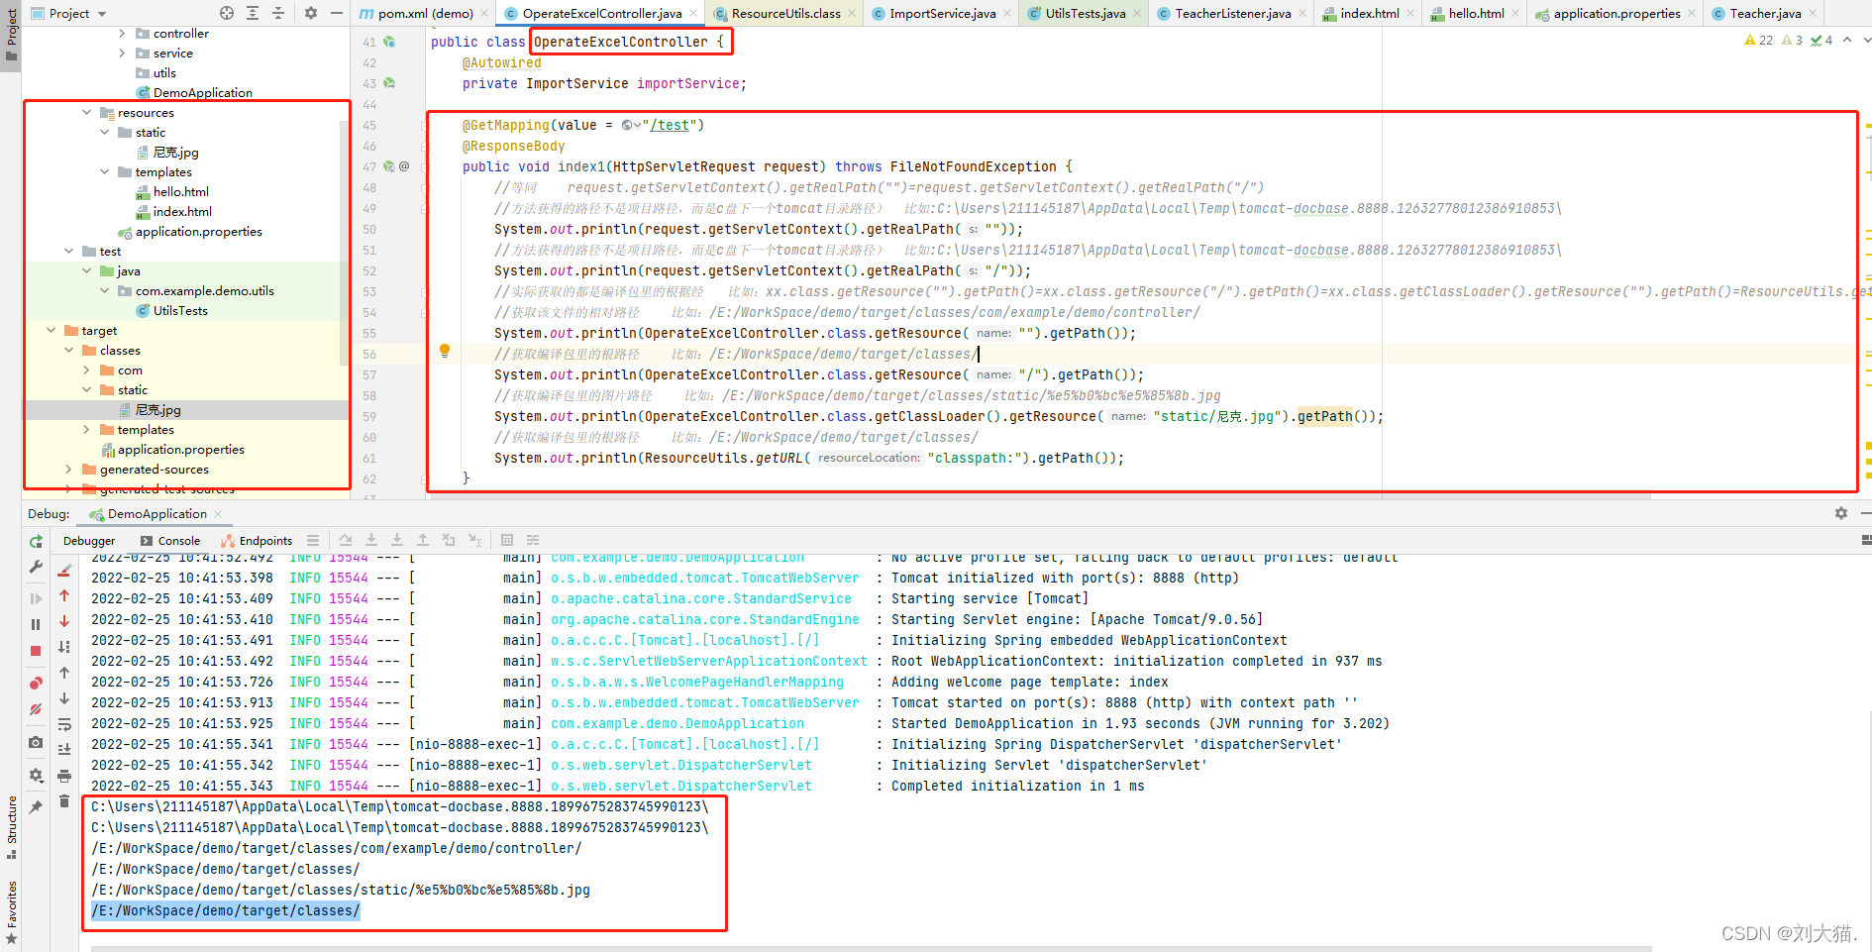
Task: Open the /test mapping link on line 45
Action: coord(670,125)
